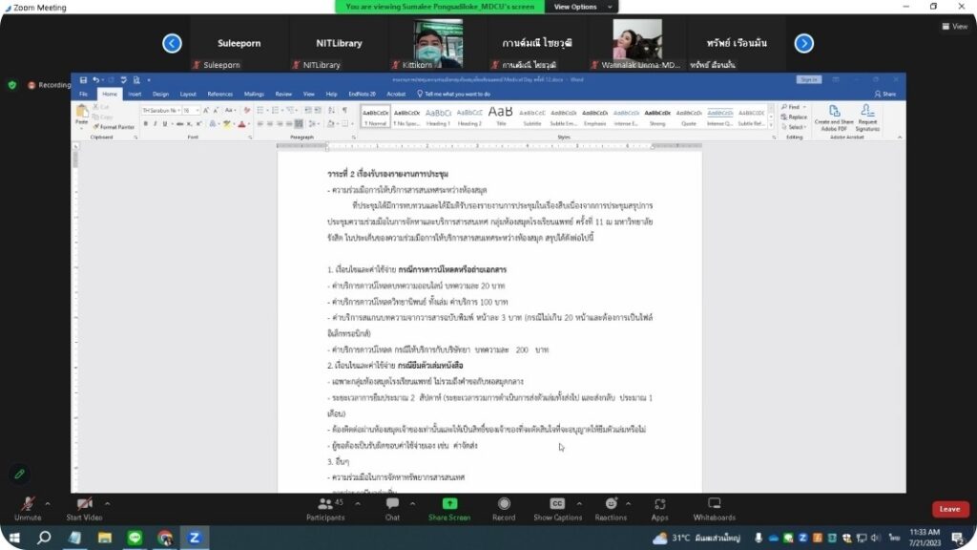Screen dimensions: 977x550
Task: Open Whiteboards in Zoom toolbar
Action: (714, 503)
